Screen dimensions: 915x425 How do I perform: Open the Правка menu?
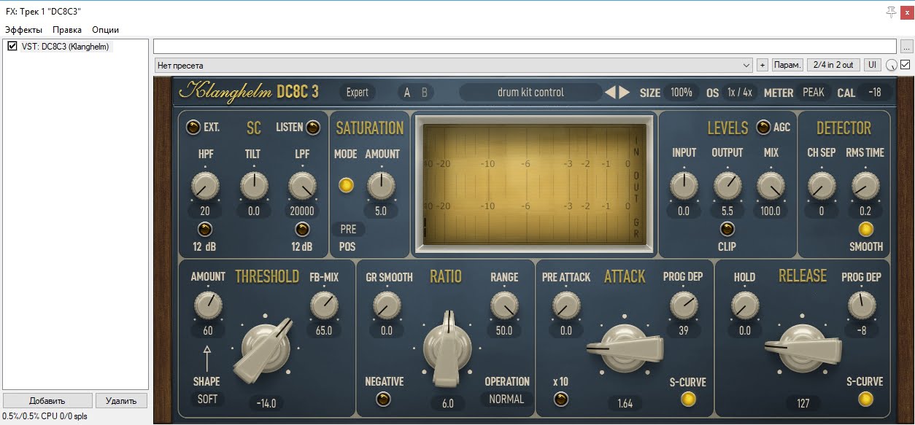pyautogui.click(x=67, y=30)
